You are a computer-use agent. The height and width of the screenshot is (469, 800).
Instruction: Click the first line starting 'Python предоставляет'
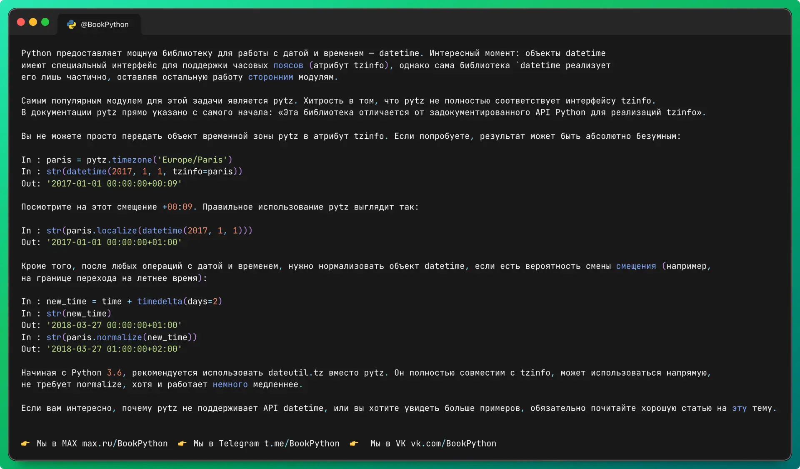tap(313, 53)
